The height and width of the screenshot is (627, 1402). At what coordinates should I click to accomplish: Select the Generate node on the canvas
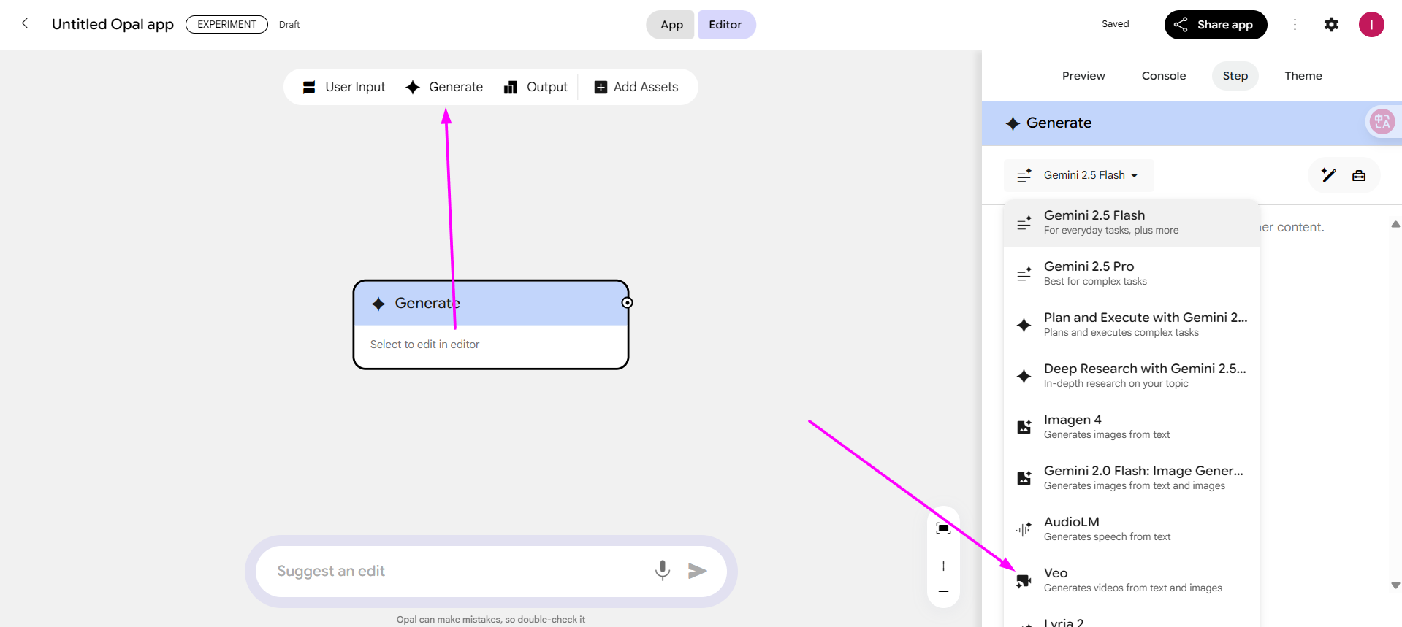pos(490,325)
